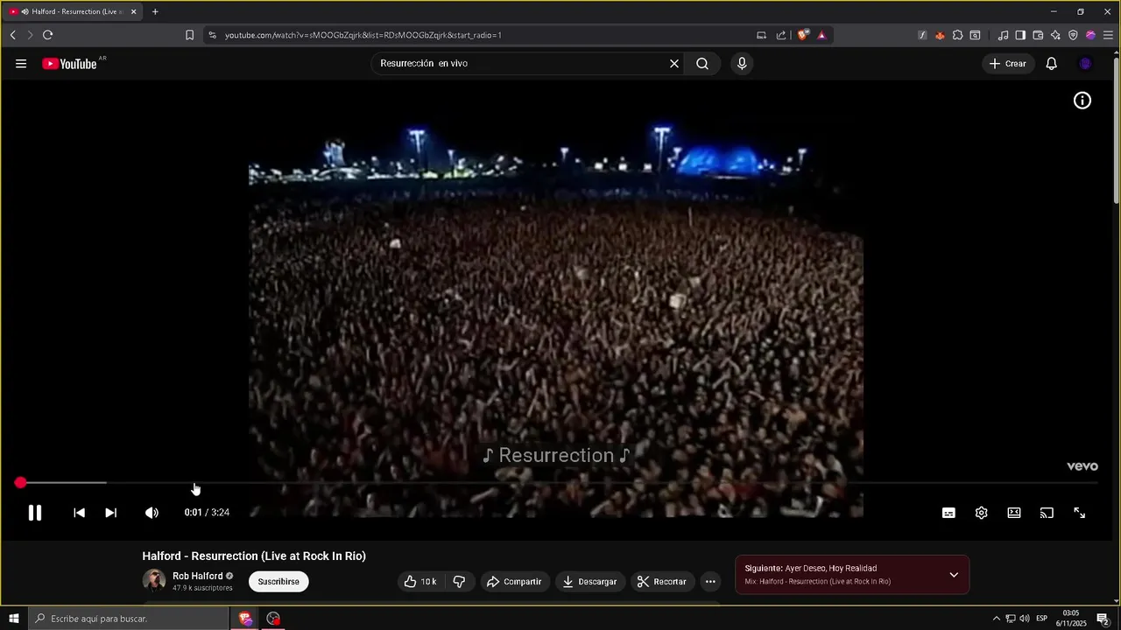Open more actions three-dot menu
The width and height of the screenshot is (1121, 630).
(x=710, y=582)
